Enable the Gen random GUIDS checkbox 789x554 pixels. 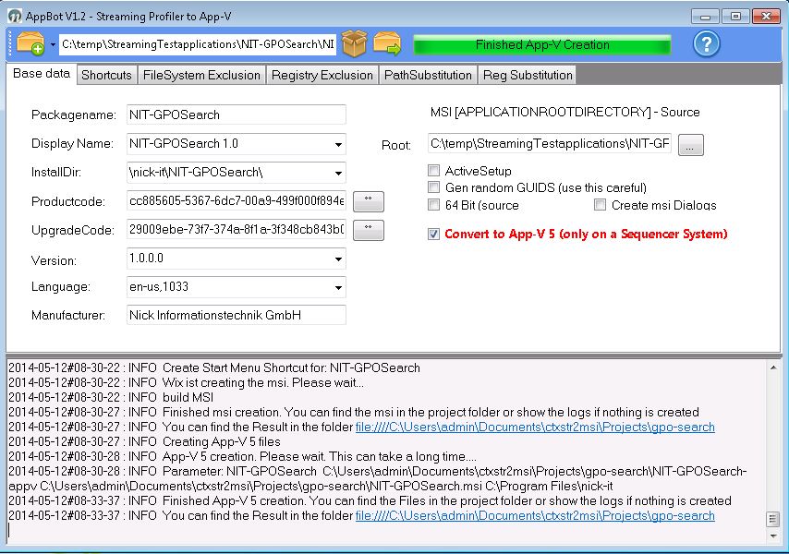point(433,187)
